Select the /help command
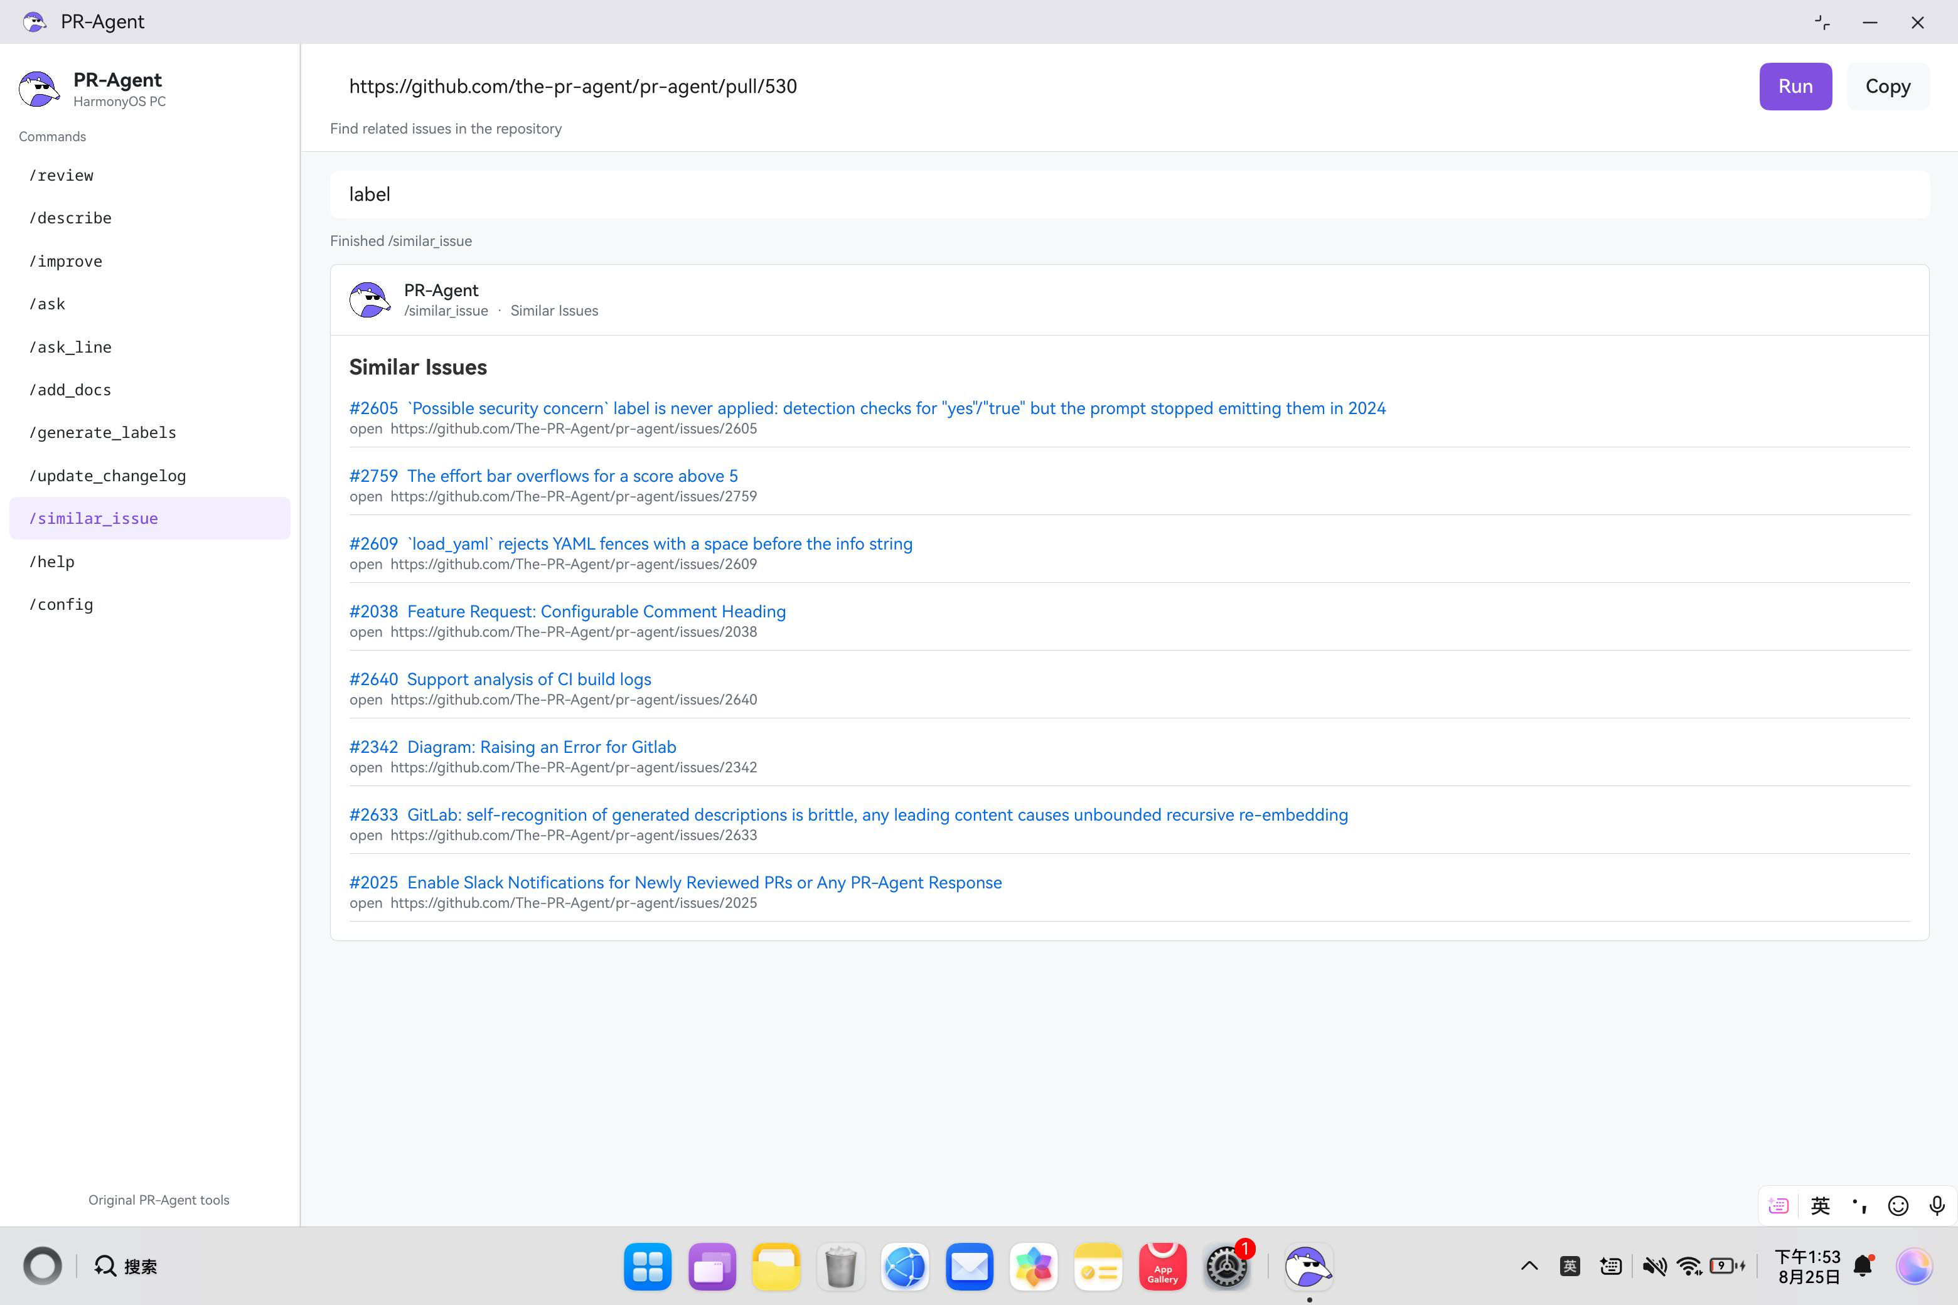 coord(150,562)
